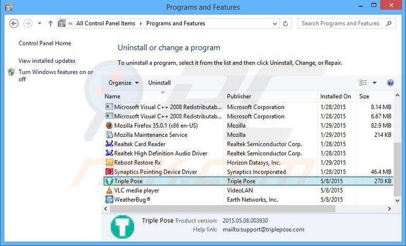Select the 6.67 MB Visual C++ 2008 icon
Viewport: 406px width, 246px height.
tap(109, 116)
